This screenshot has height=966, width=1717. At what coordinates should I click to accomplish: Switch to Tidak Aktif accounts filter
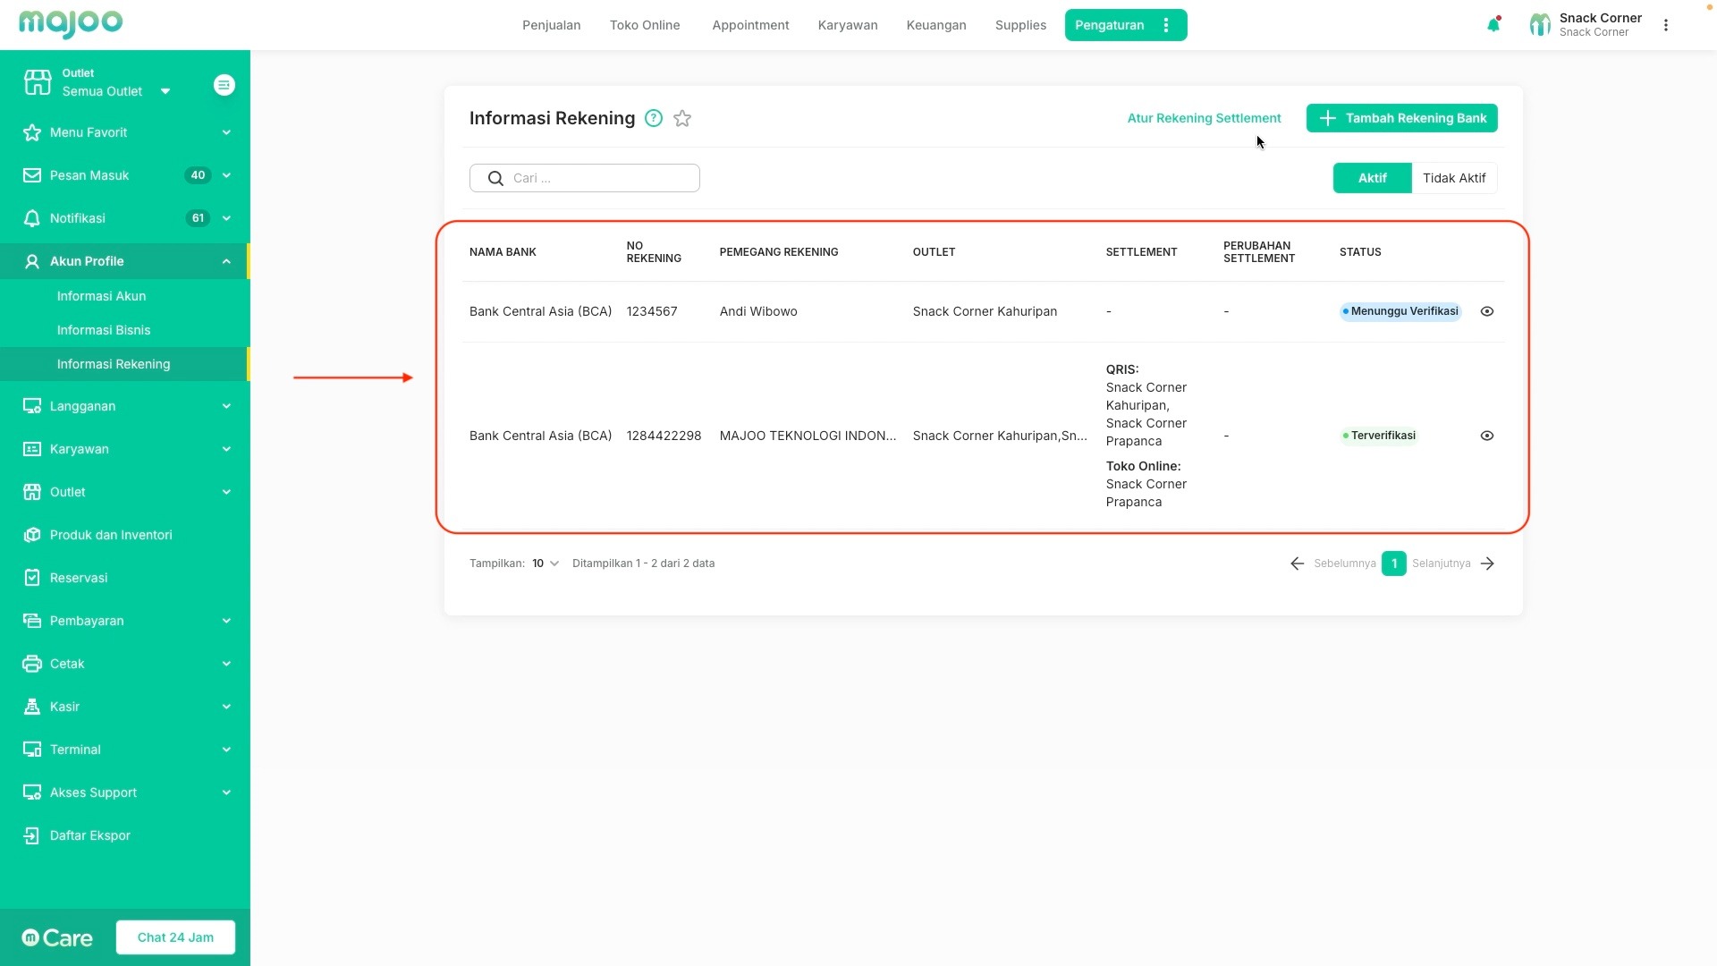point(1453,178)
